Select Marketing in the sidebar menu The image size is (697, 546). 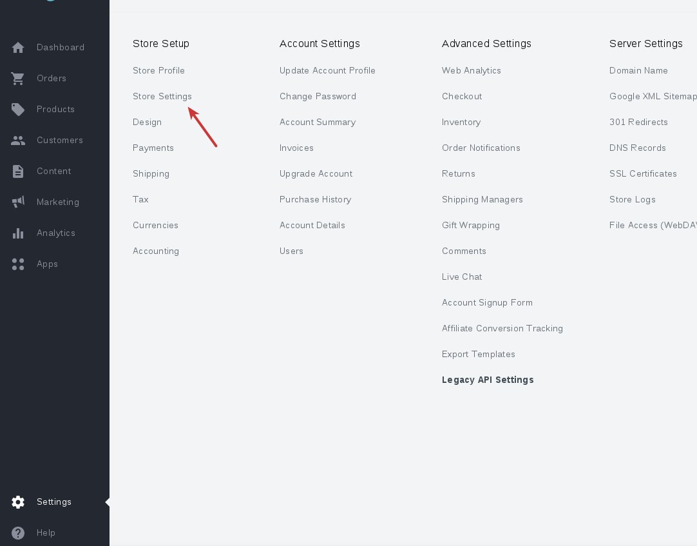(58, 202)
